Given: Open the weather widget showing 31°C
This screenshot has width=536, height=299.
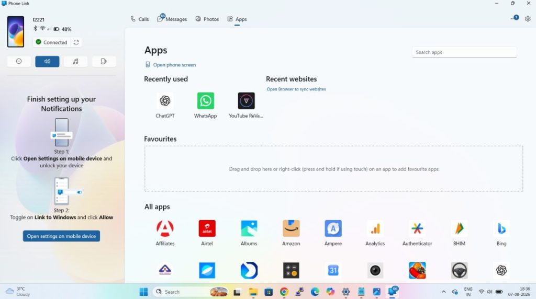Looking at the screenshot, I should [x=18, y=292].
